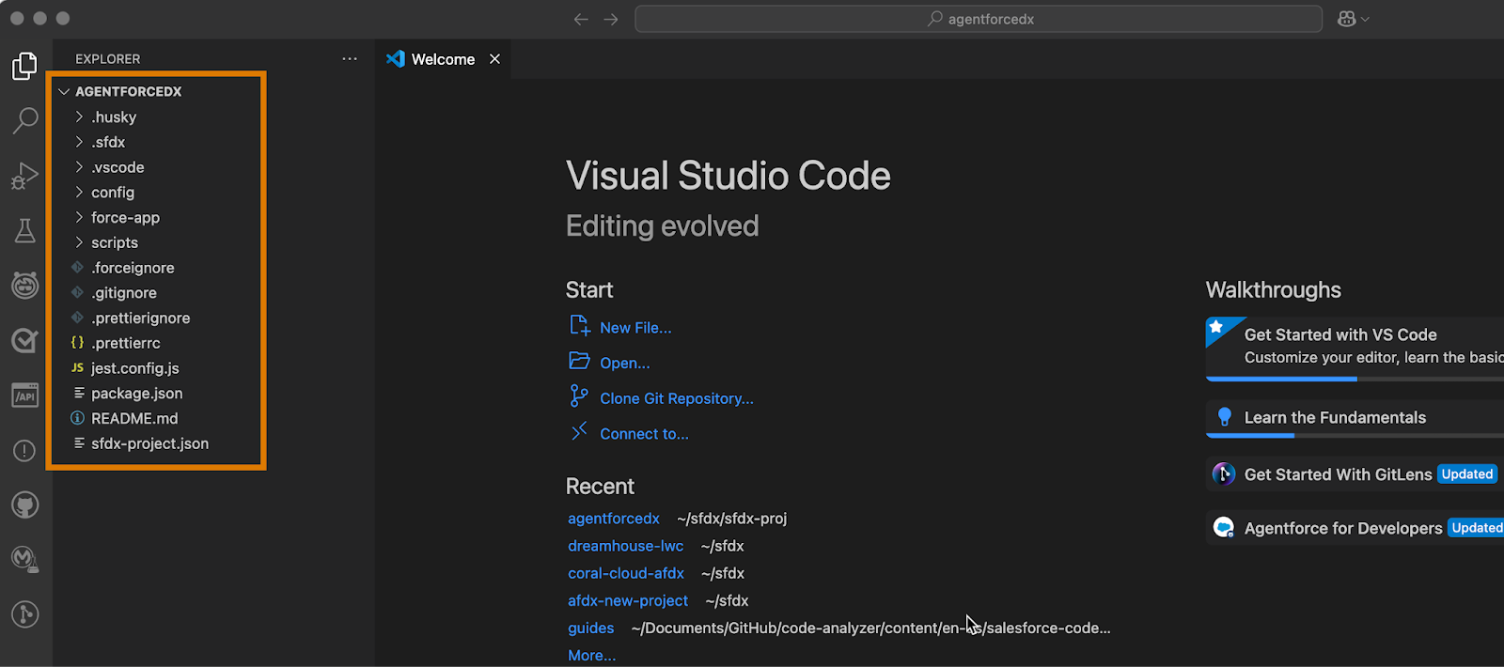1504x667 pixels.
Task: Open the Agentforce robot-face view
Action: (x=25, y=285)
